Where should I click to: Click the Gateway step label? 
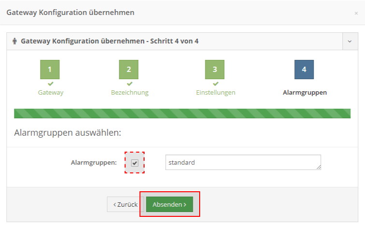(x=50, y=92)
